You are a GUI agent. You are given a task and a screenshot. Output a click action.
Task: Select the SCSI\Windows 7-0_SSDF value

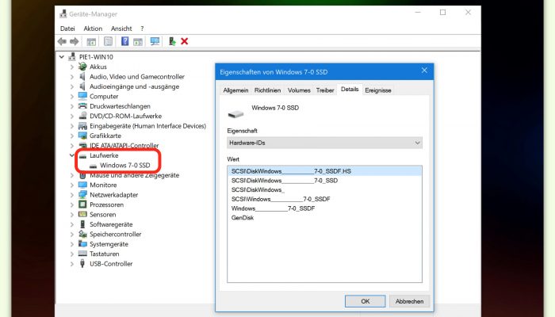324,199
